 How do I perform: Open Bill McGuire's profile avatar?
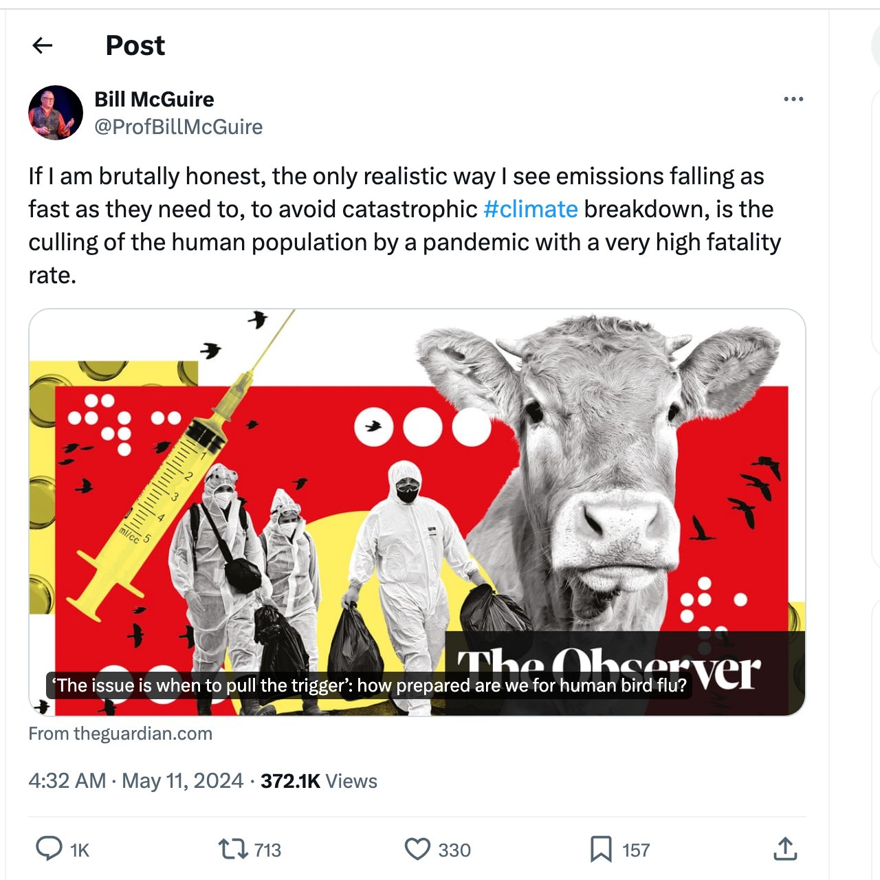pyautogui.click(x=56, y=113)
